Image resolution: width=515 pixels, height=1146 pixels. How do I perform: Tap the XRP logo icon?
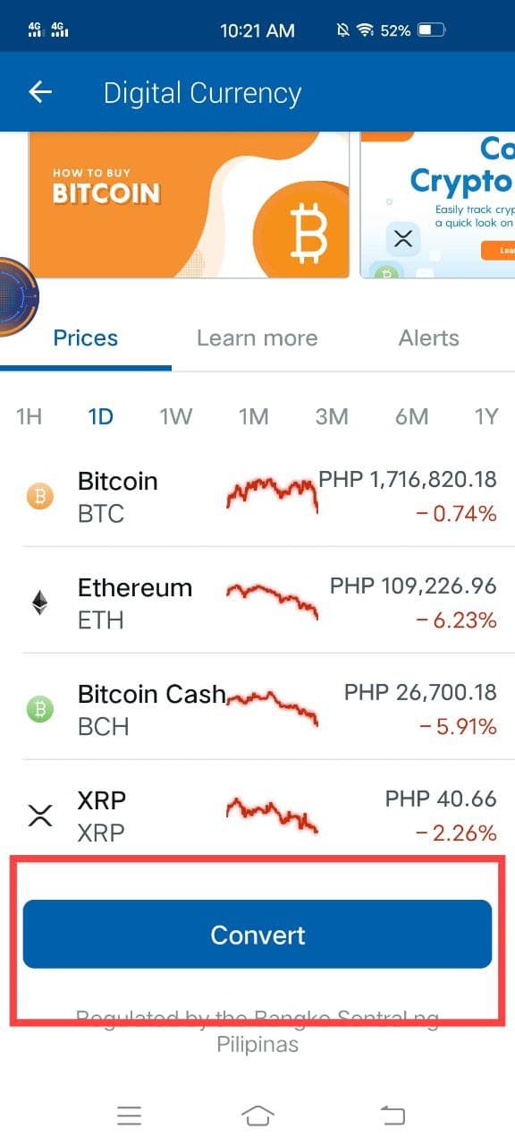pos(39,816)
